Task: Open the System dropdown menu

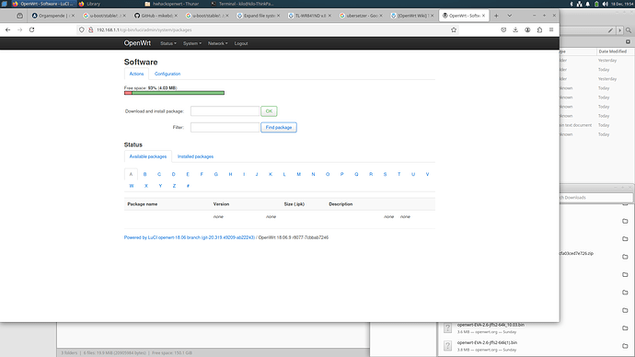Action: click(192, 43)
